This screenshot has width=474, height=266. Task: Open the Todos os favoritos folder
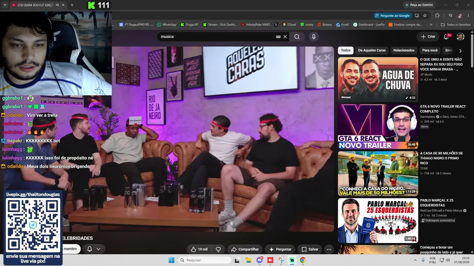click(455, 25)
